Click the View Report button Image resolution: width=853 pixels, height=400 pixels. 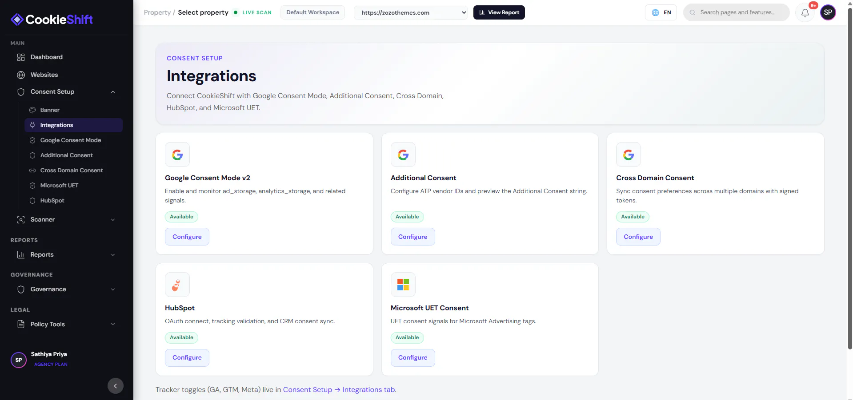499,12
